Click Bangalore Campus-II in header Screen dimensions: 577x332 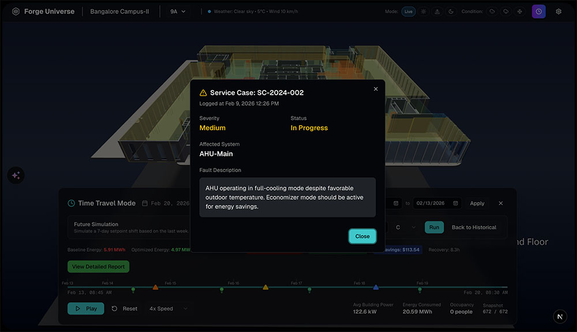coord(119,12)
